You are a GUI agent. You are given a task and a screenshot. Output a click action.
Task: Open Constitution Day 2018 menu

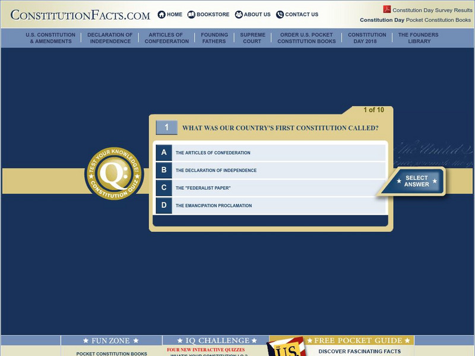point(367,38)
